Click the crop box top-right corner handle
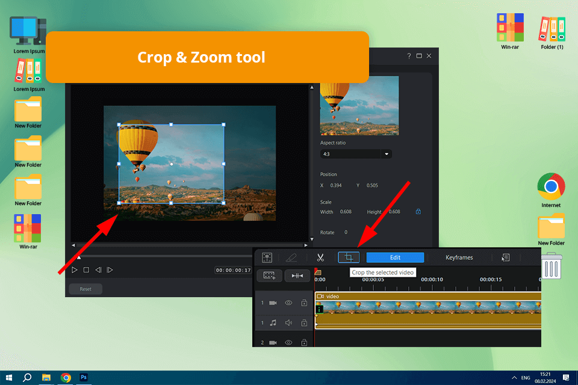Screen dimensions: 578x385 pyautogui.click(x=224, y=125)
